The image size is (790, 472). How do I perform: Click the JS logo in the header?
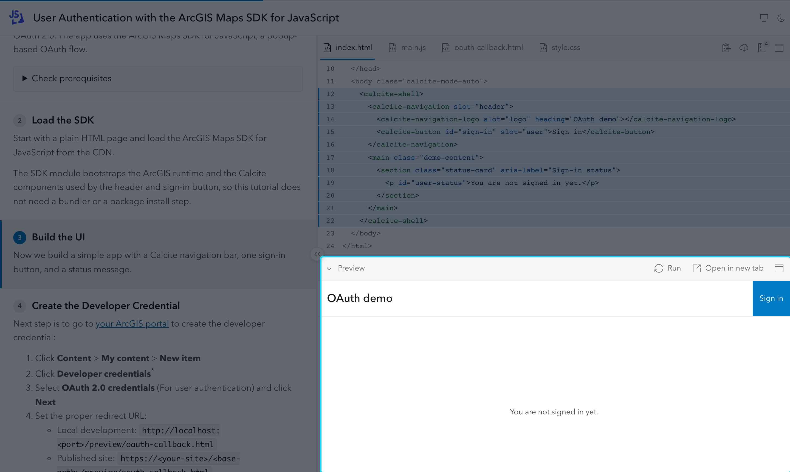(16, 18)
